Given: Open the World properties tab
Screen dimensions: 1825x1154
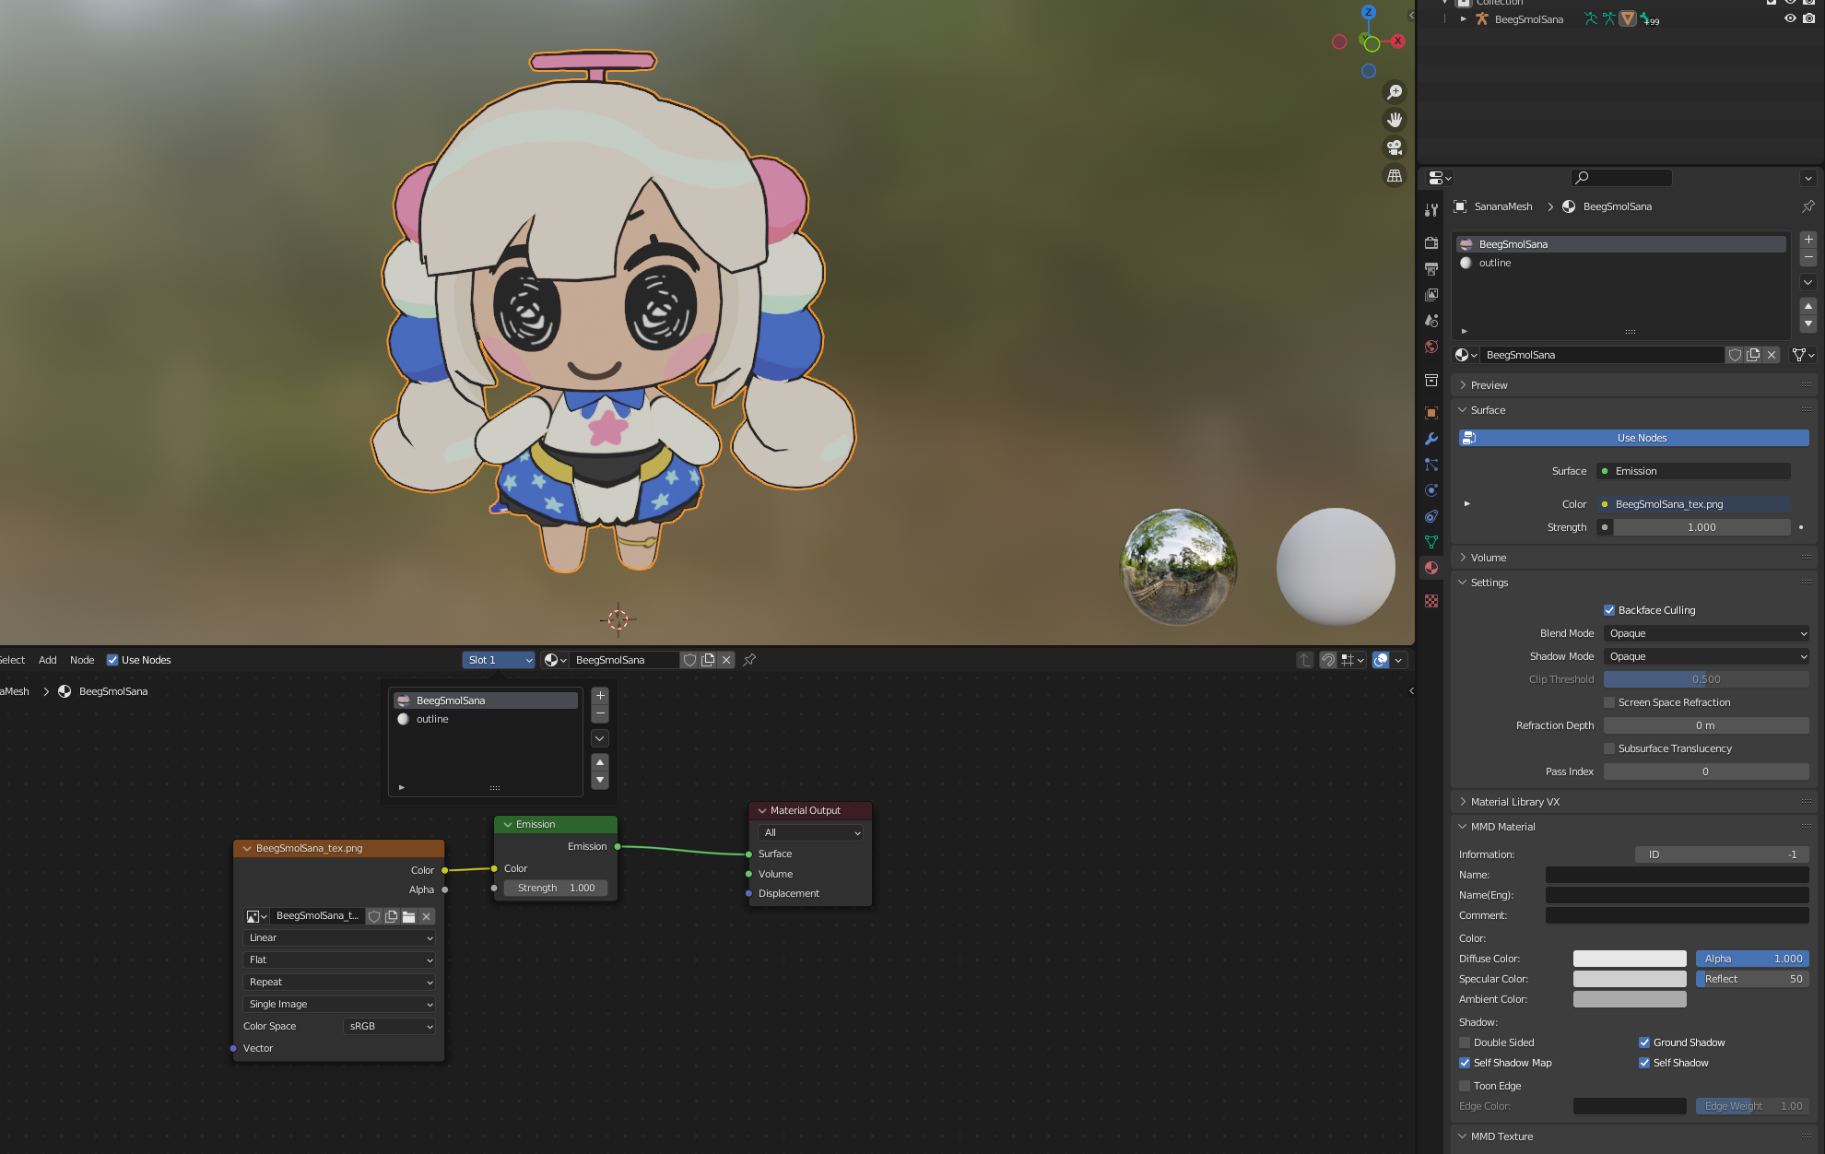Looking at the screenshot, I should point(1431,347).
